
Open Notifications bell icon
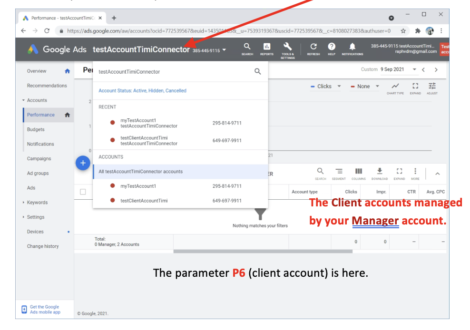352,48
